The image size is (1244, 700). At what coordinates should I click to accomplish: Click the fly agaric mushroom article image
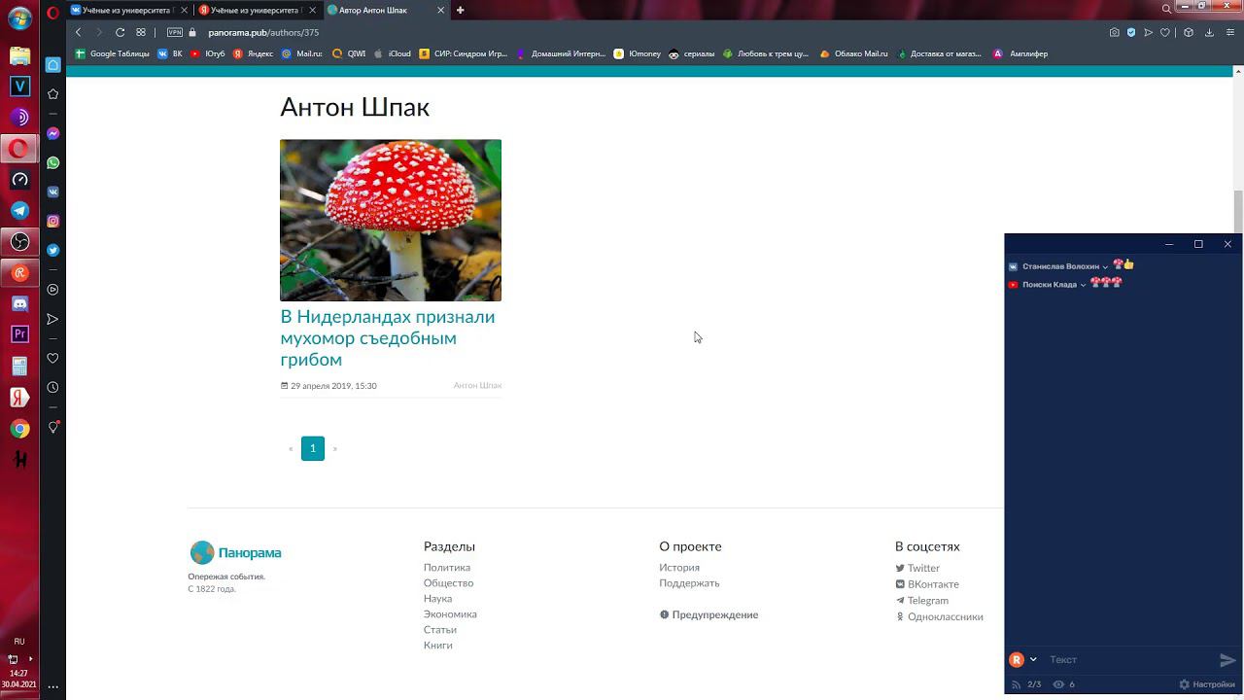(391, 220)
